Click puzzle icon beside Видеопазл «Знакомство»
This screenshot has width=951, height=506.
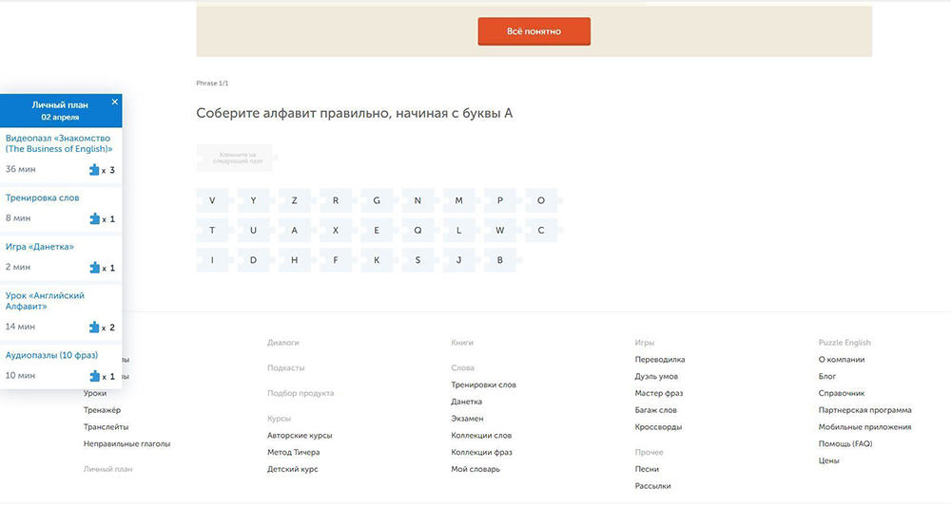(94, 170)
